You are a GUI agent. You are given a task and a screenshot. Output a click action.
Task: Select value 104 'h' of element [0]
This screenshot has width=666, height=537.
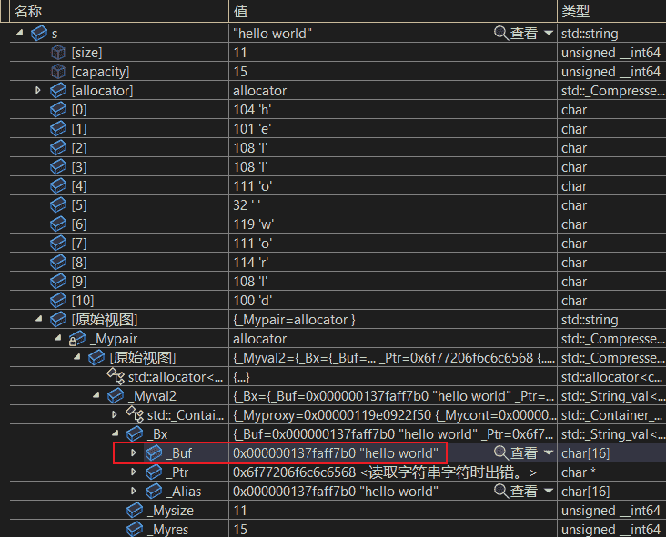pos(252,110)
